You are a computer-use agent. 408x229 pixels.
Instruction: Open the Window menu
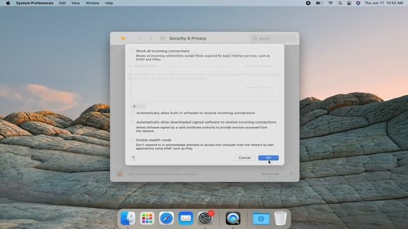click(92, 3)
